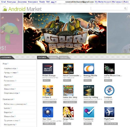
Task: Switch to the Top Paid tab
Action: (53, 57)
